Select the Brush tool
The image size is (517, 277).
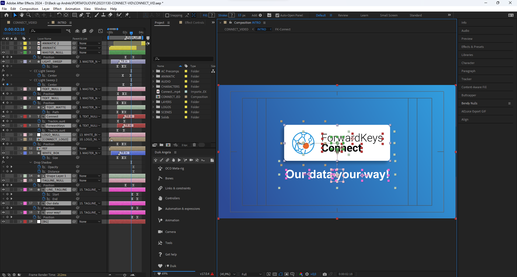coord(97,15)
